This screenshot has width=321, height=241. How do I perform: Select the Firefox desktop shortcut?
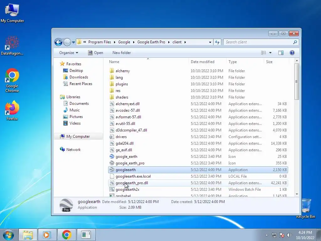pos(12,111)
